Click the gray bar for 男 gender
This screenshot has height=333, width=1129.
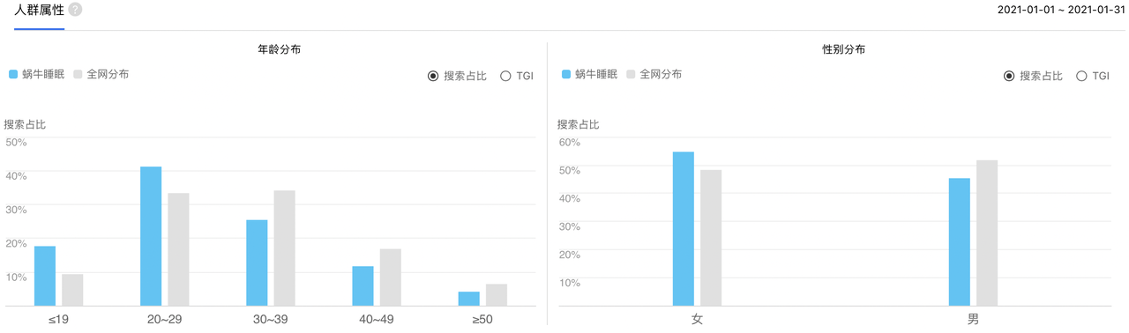point(986,233)
